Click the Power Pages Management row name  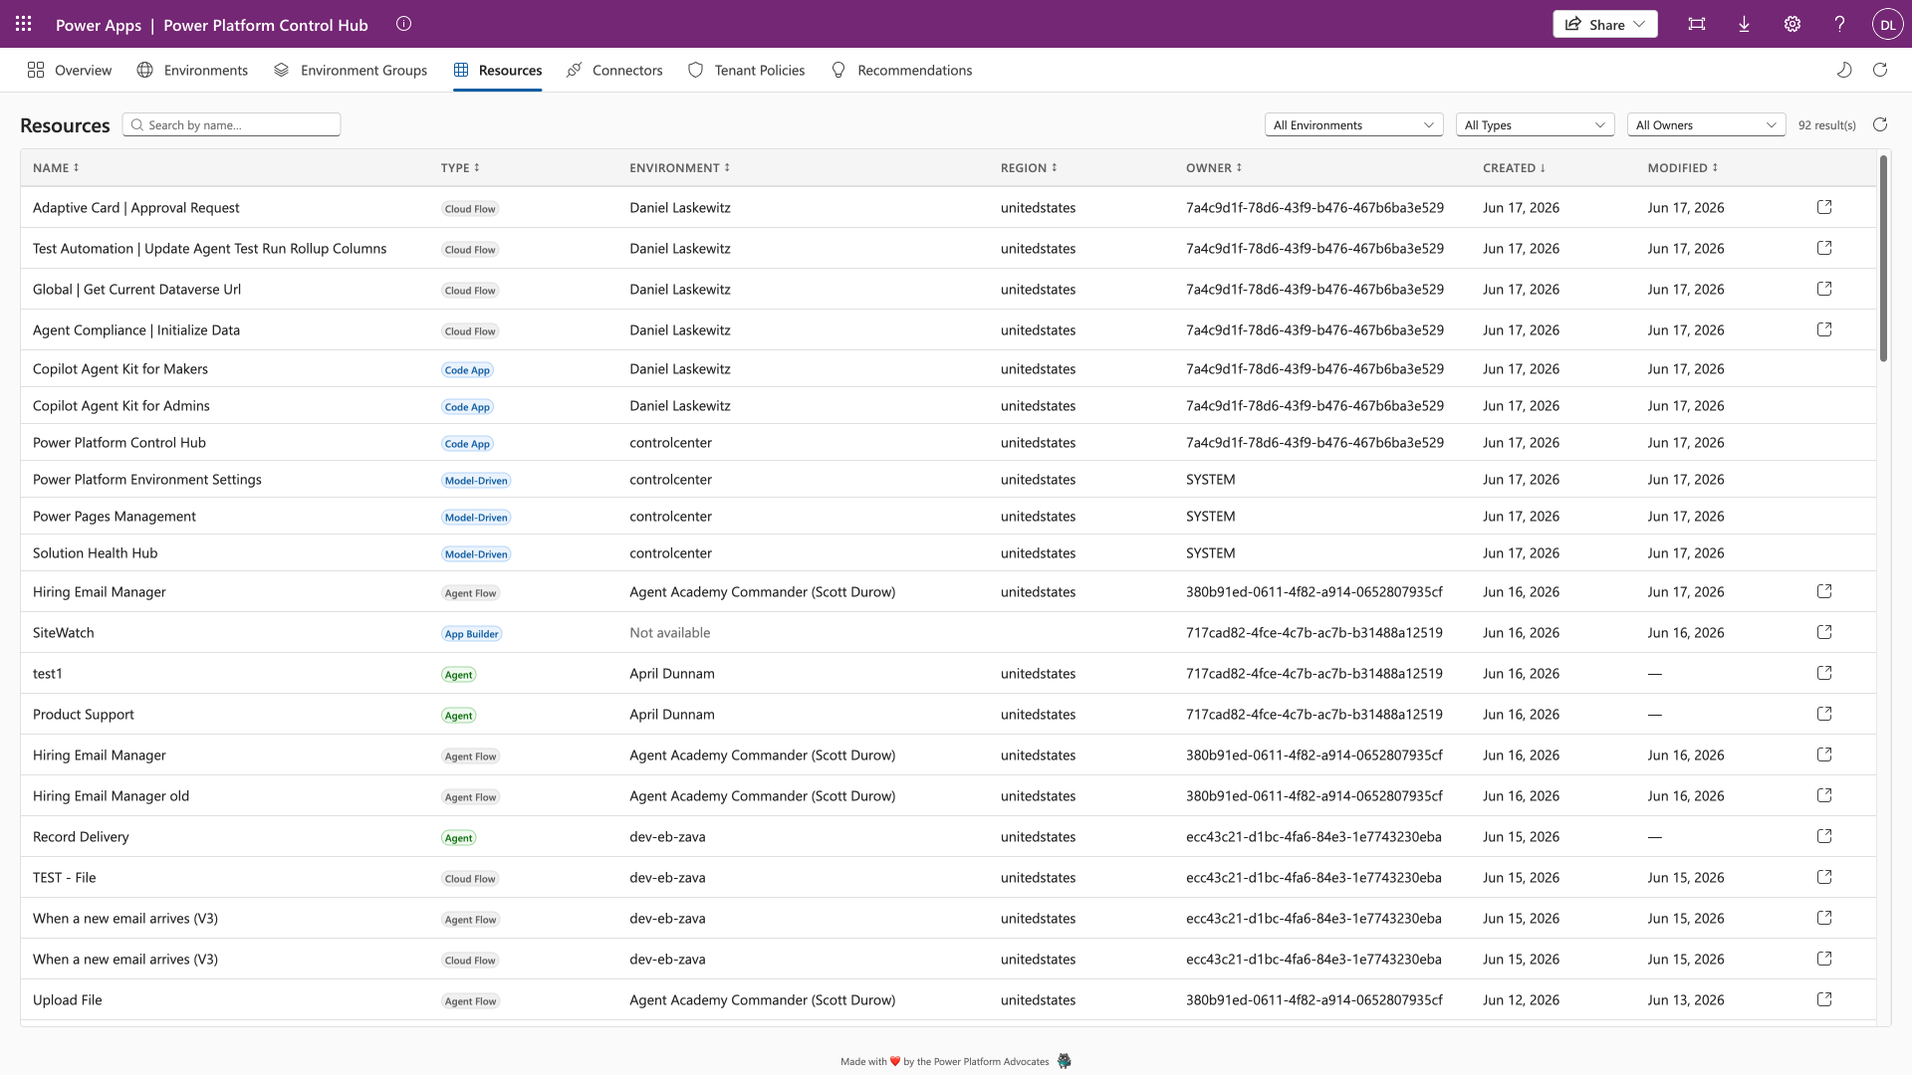pos(115,516)
